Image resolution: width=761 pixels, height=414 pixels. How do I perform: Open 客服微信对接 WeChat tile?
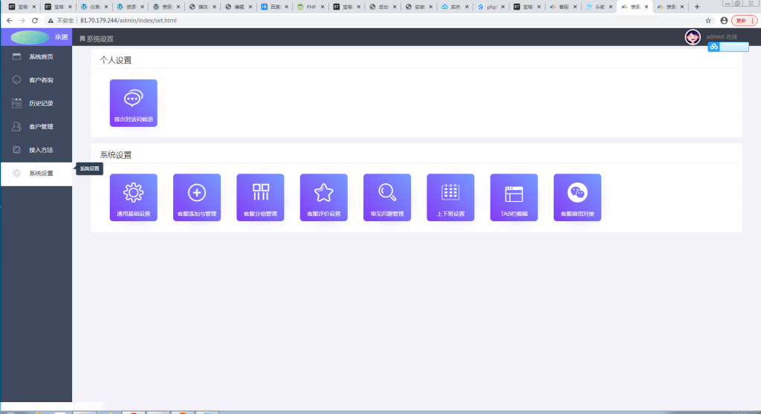(577, 197)
